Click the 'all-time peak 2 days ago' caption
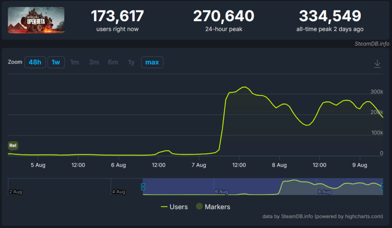 click(x=330, y=29)
